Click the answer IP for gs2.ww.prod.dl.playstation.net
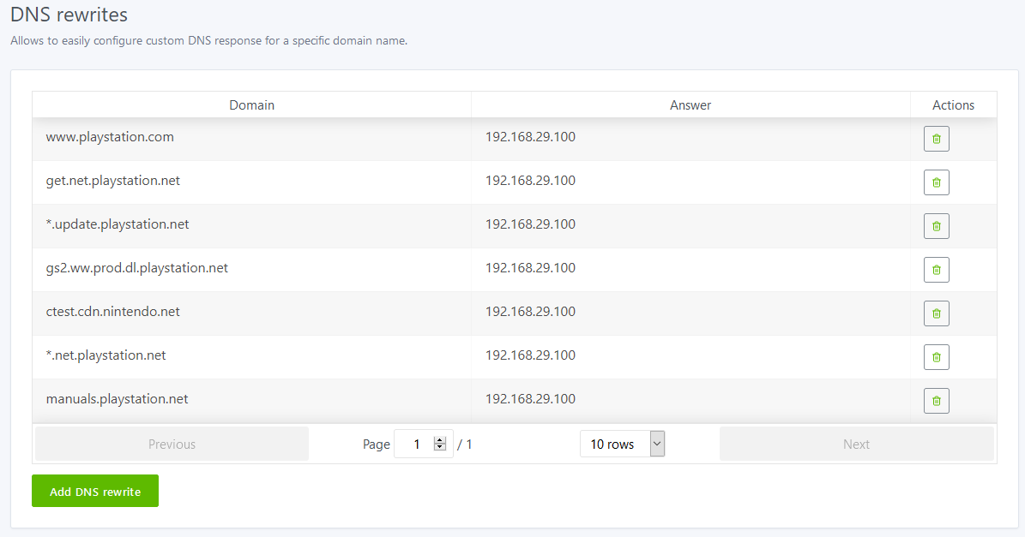Screen dimensions: 1025x537 click(530, 268)
